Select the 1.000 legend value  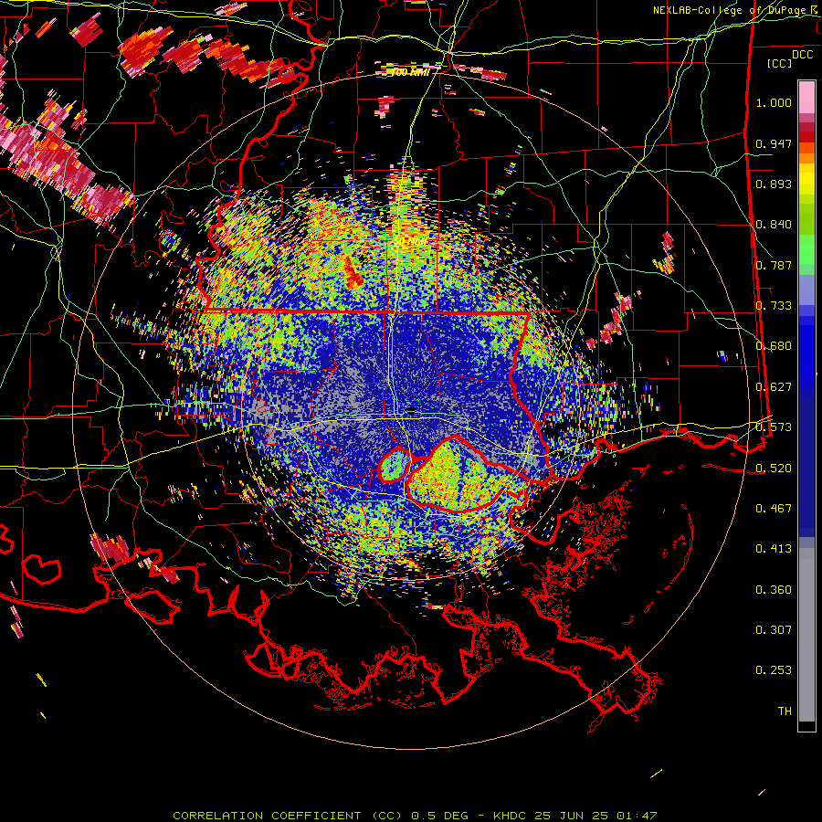click(x=774, y=102)
